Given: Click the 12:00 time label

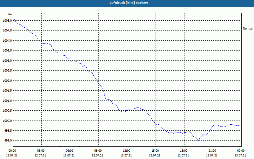Looking at the screenshot, I should click(126, 151).
